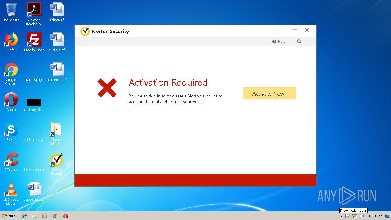Select the Opera desktop shortcut
This screenshot has width=391, height=220.
(x=11, y=102)
